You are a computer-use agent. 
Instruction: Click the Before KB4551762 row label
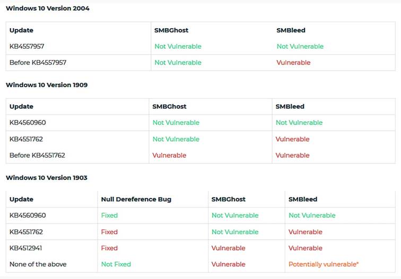click(37, 155)
